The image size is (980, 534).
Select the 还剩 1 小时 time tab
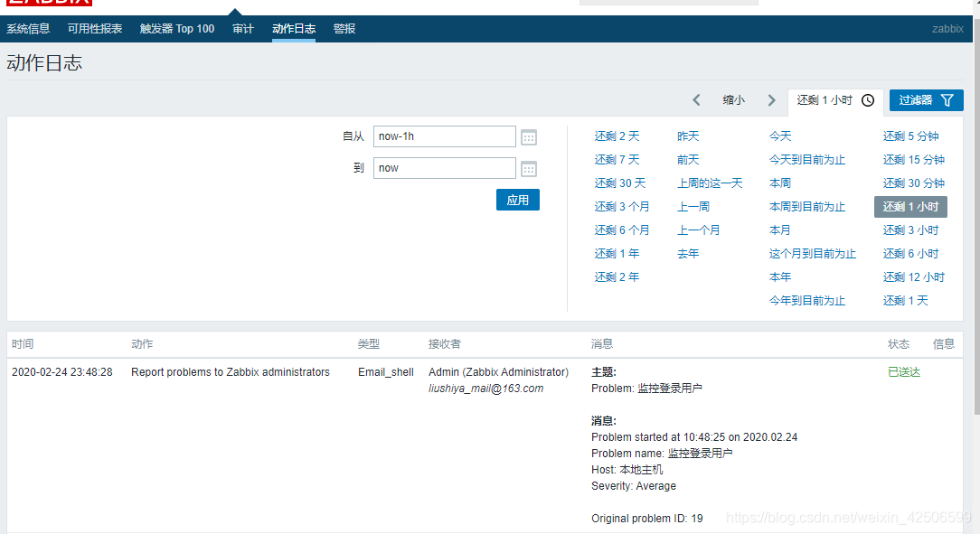[x=835, y=100]
